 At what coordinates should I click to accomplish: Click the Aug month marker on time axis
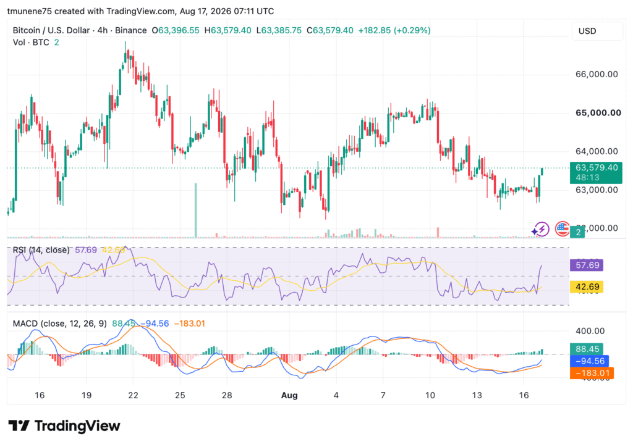point(289,395)
